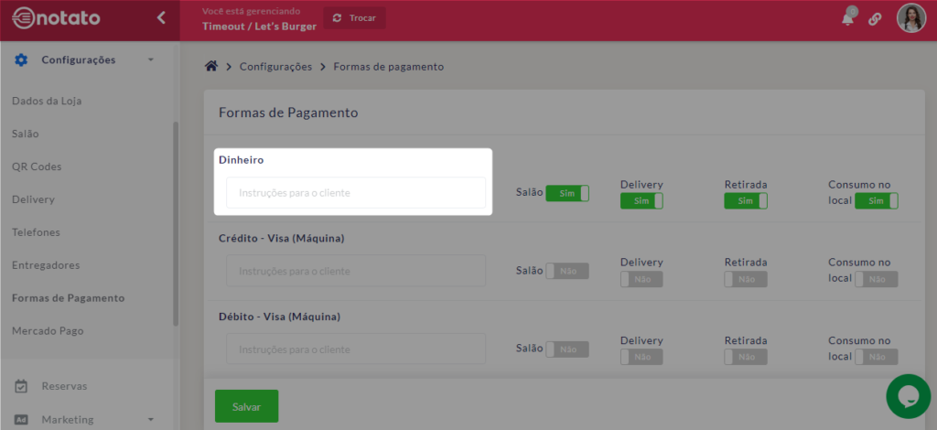Open the chat support bubble
The height and width of the screenshot is (430, 937).
point(908,395)
